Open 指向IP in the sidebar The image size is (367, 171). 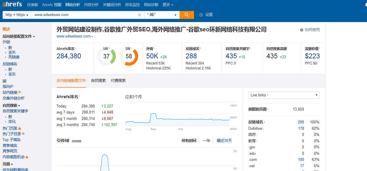[8, 87]
